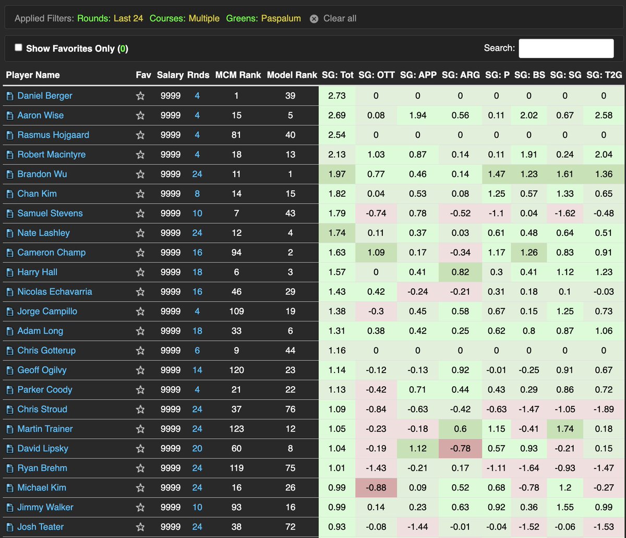Click Daniel Berger's SG: Tot value 2.73
The image size is (626, 538).
pos(337,96)
